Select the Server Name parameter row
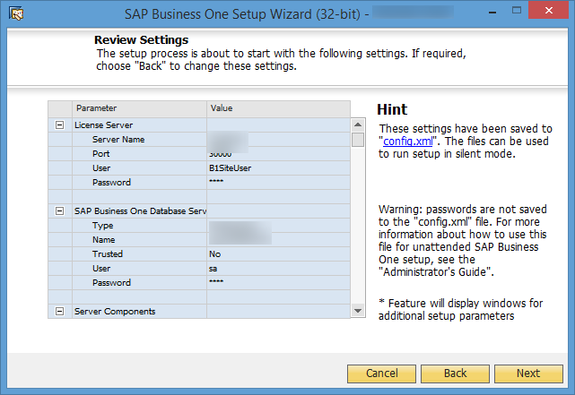 coord(199,140)
